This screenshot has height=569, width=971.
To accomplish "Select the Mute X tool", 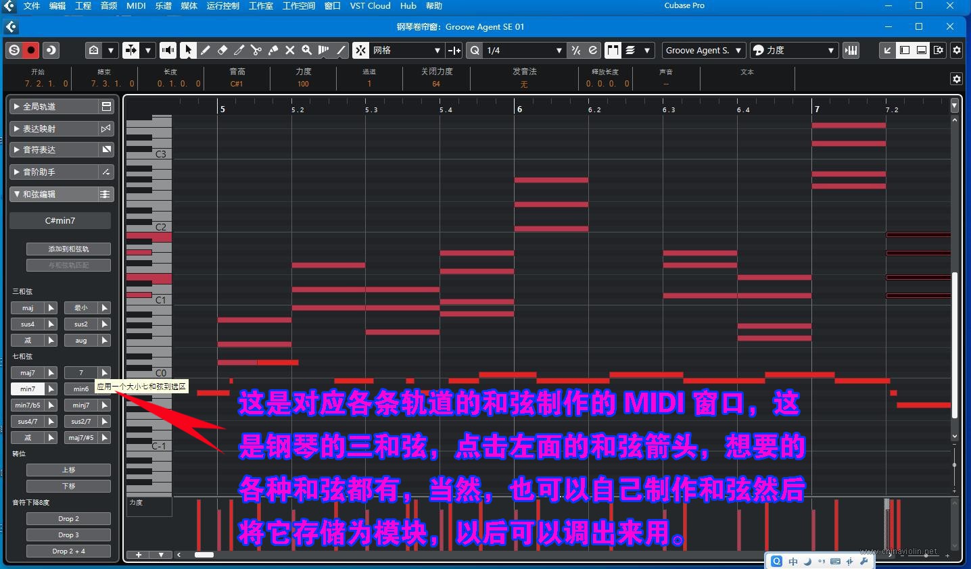I will point(289,50).
